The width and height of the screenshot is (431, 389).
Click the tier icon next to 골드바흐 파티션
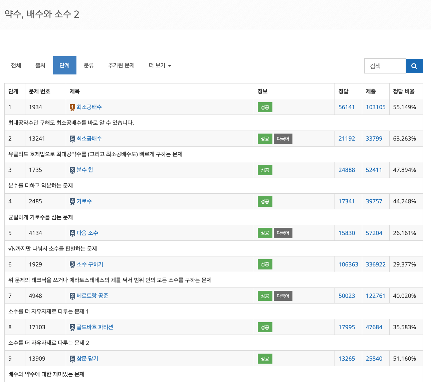coord(72,327)
